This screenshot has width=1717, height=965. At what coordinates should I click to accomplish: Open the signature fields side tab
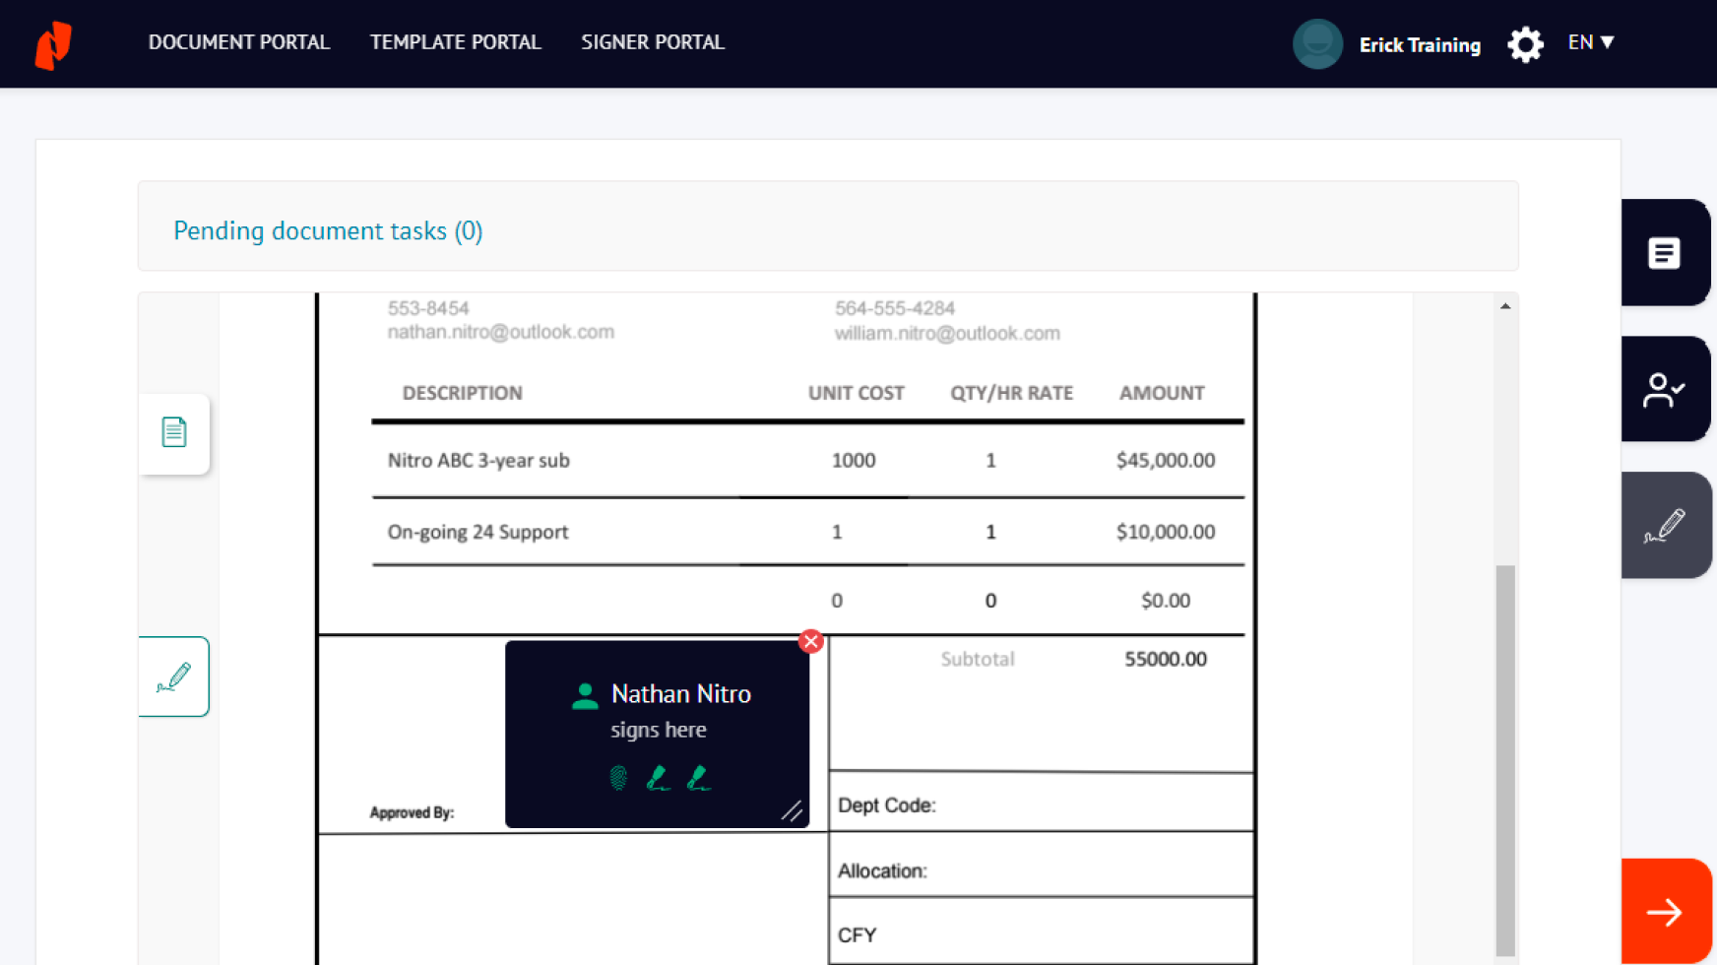[x=1665, y=526]
